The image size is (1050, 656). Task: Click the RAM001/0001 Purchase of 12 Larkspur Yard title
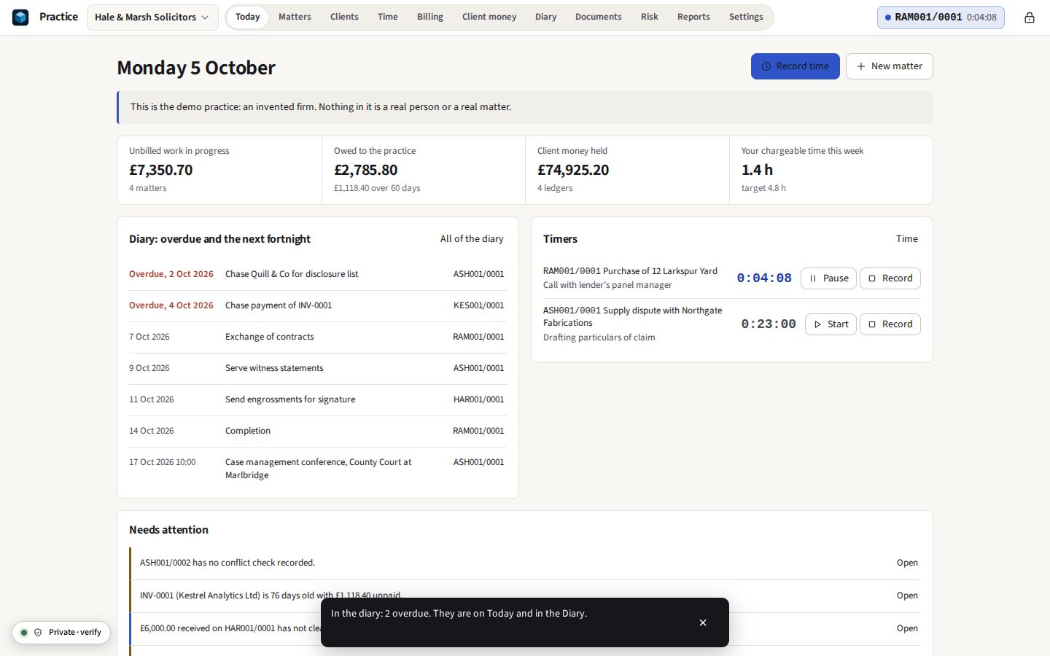[630, 271]
